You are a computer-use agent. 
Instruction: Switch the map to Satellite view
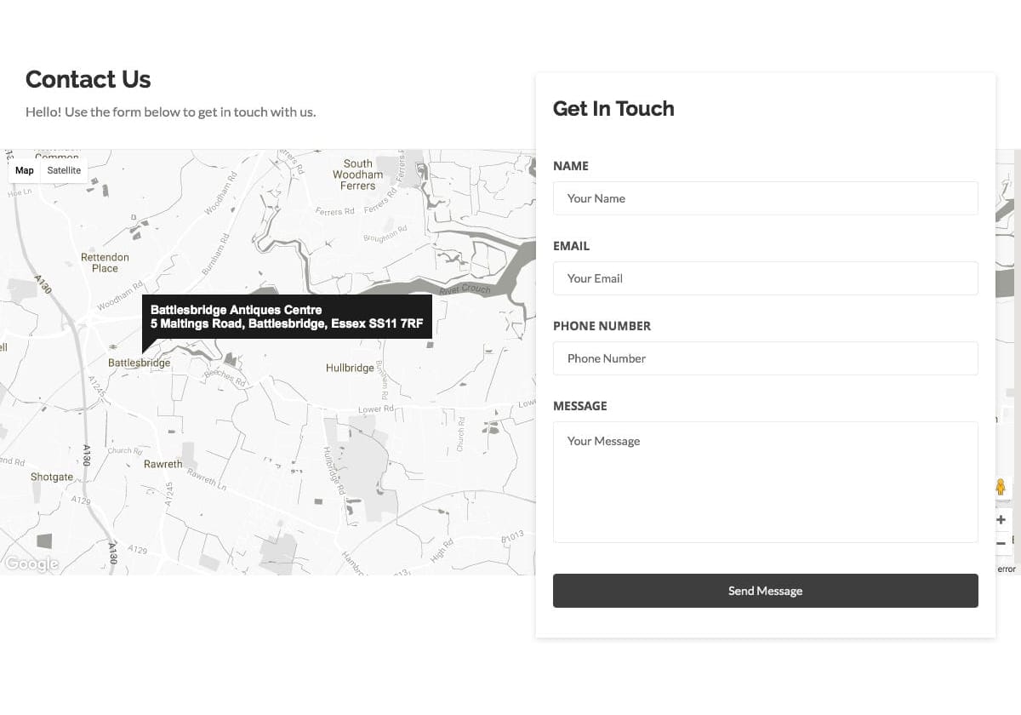point(64,170)
